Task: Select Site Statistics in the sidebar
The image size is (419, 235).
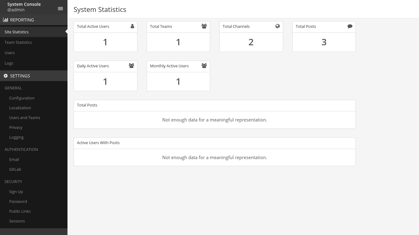Action: [x=17, y=32]
